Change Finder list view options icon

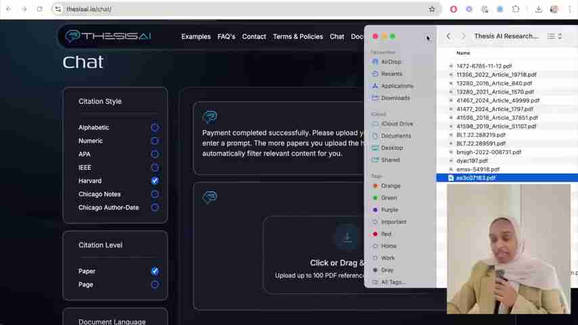[554, 36]
